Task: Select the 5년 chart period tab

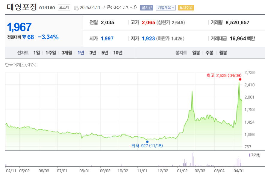Action: coord(105,53)
